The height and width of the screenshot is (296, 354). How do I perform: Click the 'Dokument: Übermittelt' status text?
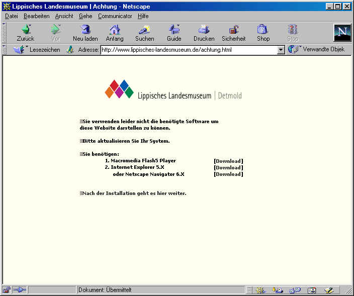[x=105, y=290]
